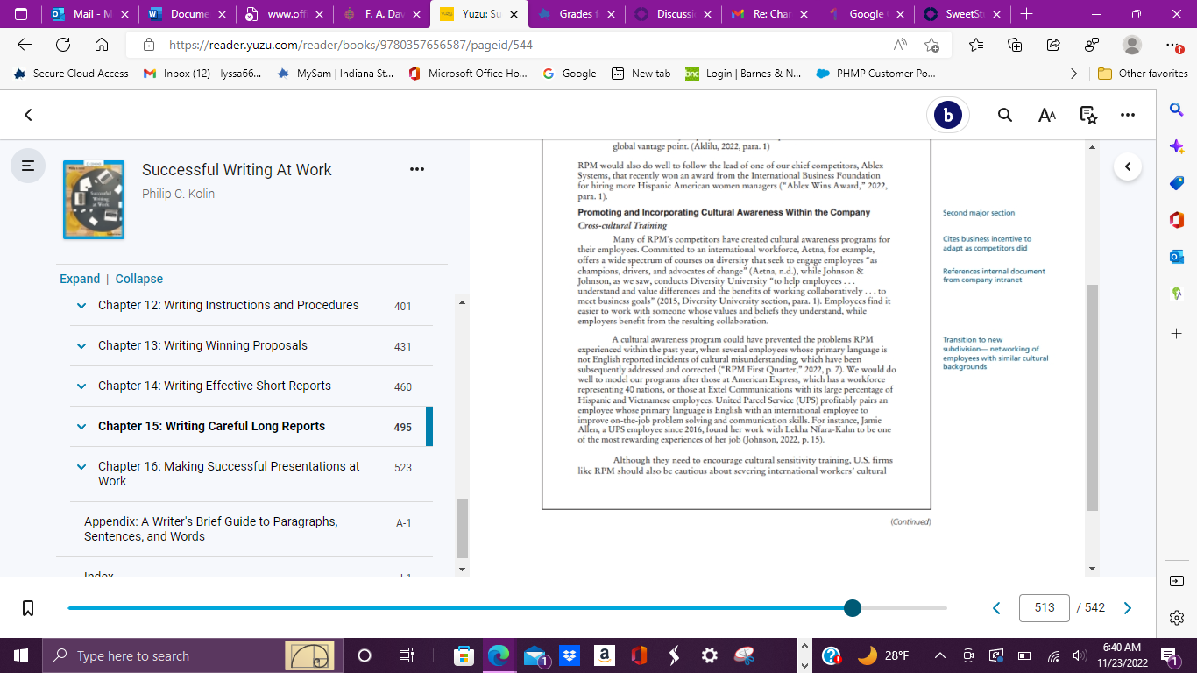
Task: Expand the Chapter 13 chevron
Action: (81, 346)
